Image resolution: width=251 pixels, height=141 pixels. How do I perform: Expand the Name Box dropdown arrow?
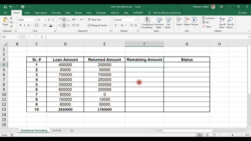[x=18, y=37]
